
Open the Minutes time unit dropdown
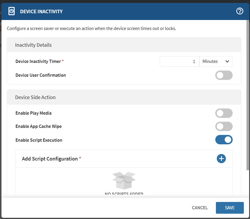[216, 61]
